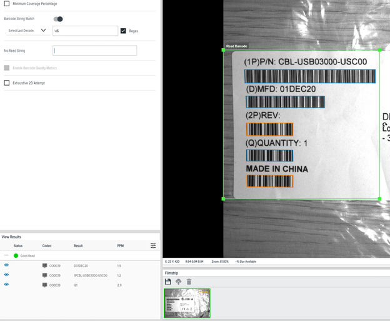Select the filmstrip thumbnail image

[187, 303]
